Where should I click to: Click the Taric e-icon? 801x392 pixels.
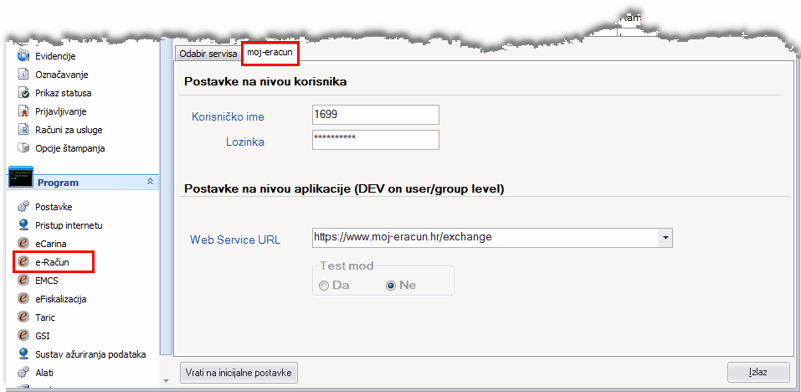pyautogui.click(x=23, y=317)
